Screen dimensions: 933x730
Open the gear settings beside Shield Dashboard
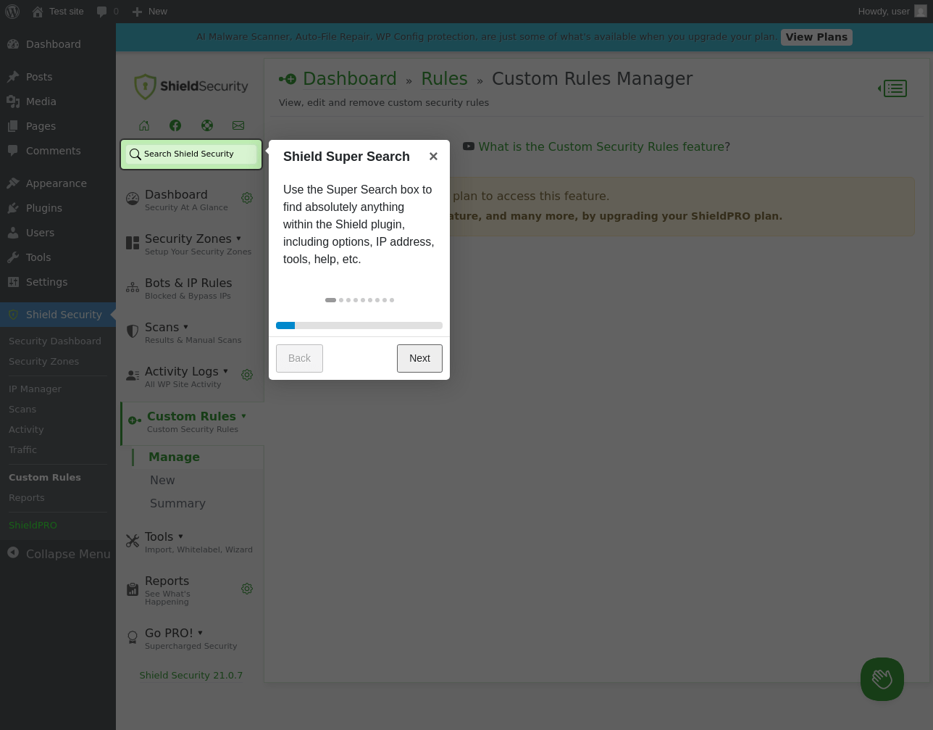pos(247,198)
